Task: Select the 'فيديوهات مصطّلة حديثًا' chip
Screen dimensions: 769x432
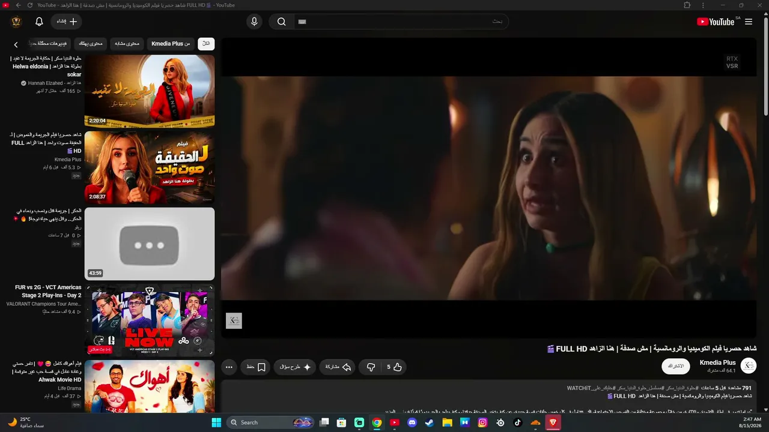Action: pos(48,44)
